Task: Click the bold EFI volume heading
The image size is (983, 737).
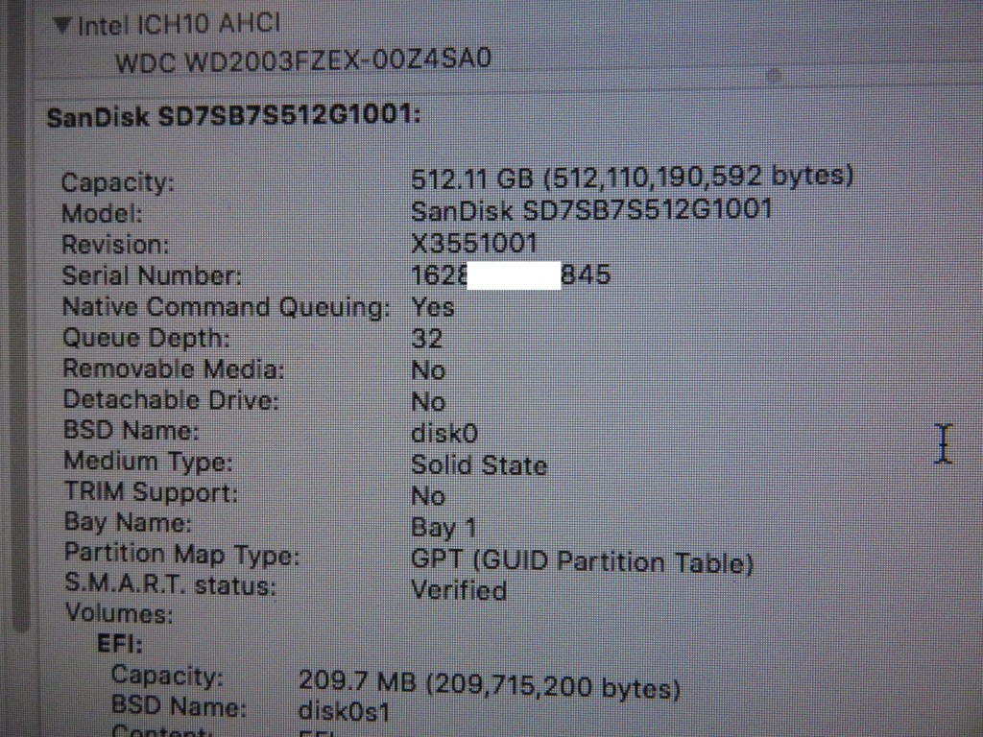Action: point(120,644)
